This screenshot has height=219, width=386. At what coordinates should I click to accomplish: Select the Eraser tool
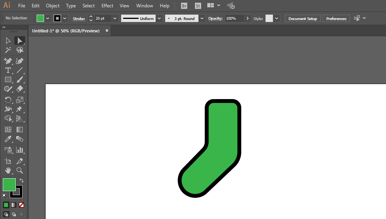tap(19, 89)
